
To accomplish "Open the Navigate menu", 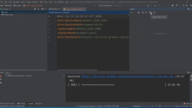I will point(16,2).
